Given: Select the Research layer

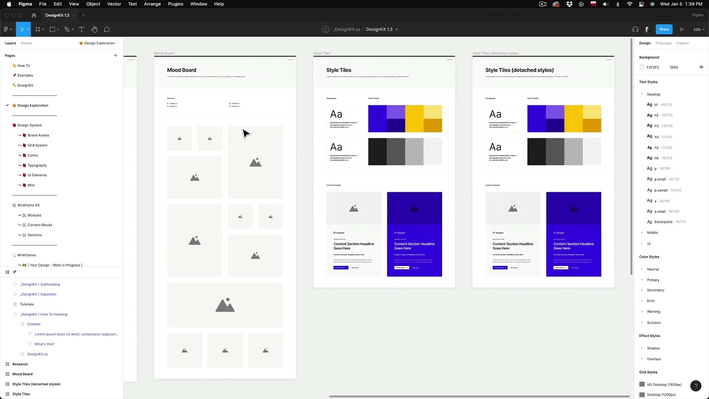Looking at the screenshot, I should click(x=20, y=364).
